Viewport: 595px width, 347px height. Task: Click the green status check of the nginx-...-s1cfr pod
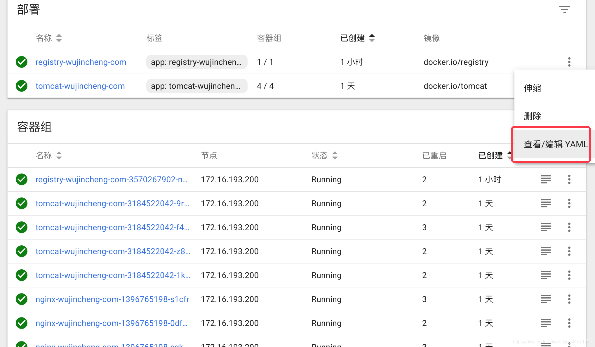pos(22,299)
